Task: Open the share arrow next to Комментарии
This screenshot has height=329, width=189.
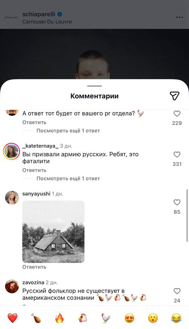Action: pos(174,96)
